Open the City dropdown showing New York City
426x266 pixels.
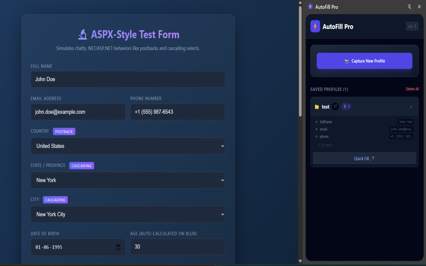128,214
